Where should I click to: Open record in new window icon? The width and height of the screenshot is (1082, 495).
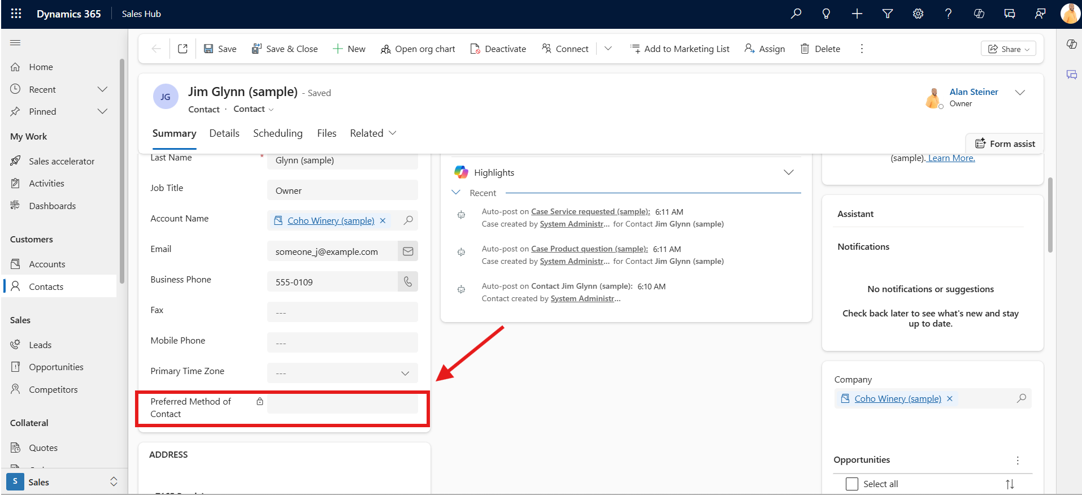pyautogui.click(x=182, y=49)
